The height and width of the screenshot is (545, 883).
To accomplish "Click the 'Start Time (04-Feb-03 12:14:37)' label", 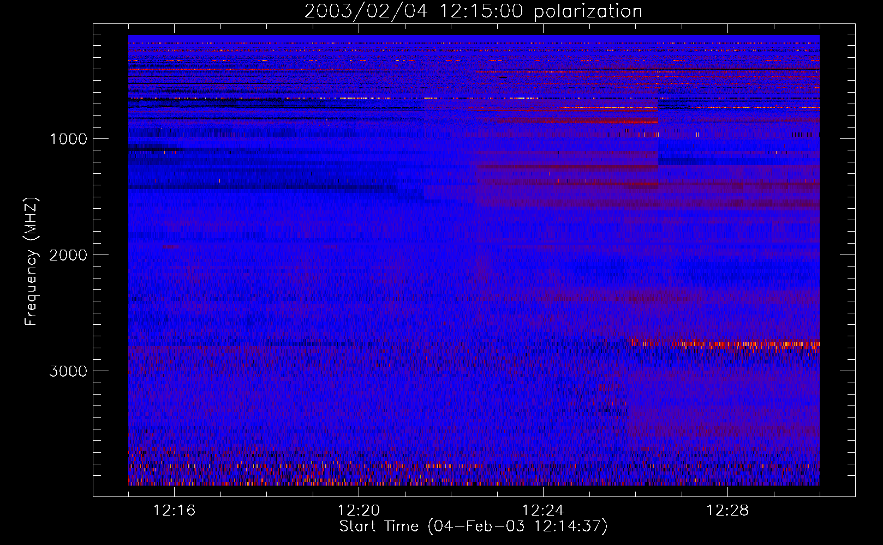I will coord(473,526).
